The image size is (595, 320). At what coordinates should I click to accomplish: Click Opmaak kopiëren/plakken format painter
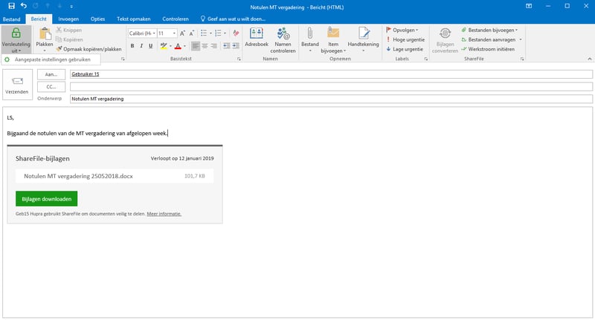pos(89,49)
